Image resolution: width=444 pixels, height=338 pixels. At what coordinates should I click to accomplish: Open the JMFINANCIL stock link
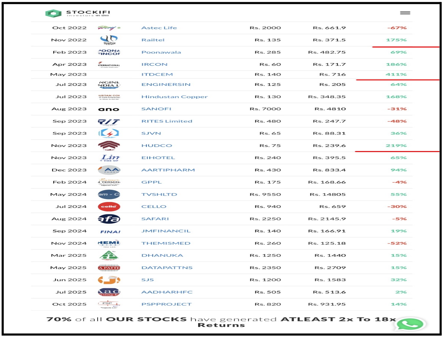pyautogui.click(x=166, y=231)
